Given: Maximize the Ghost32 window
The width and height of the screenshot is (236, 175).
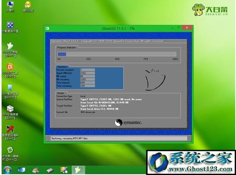Looking at the screenshot, I should pyautogui.click(x=179, y=28).
